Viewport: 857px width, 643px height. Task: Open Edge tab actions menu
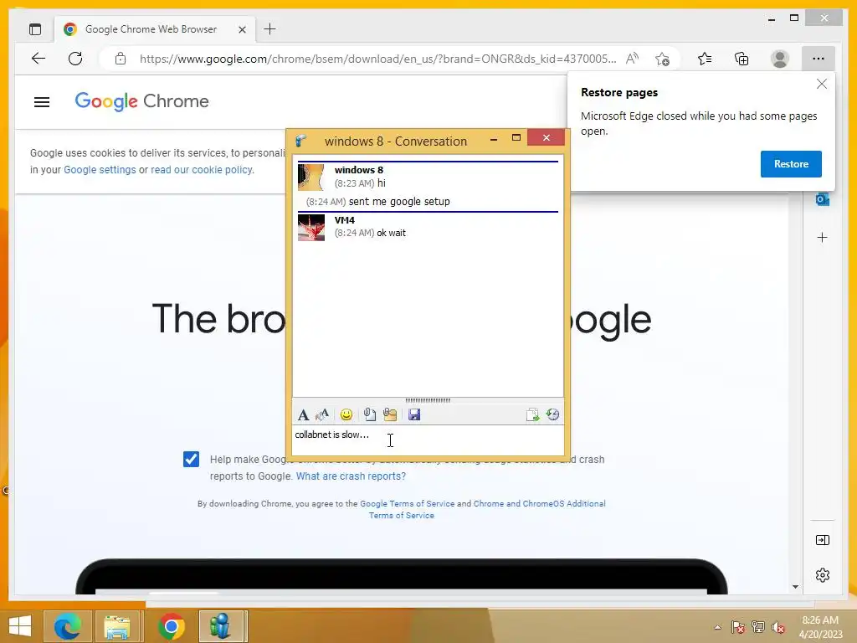[35, 29]
